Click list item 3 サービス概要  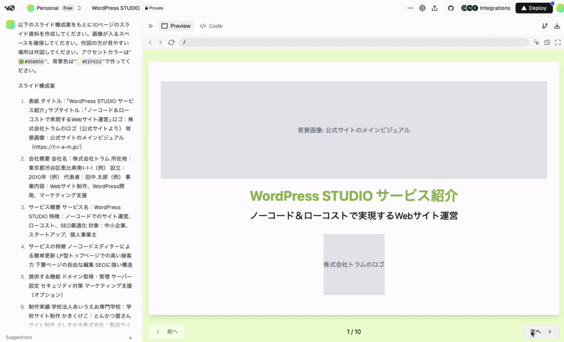[81, 221]
